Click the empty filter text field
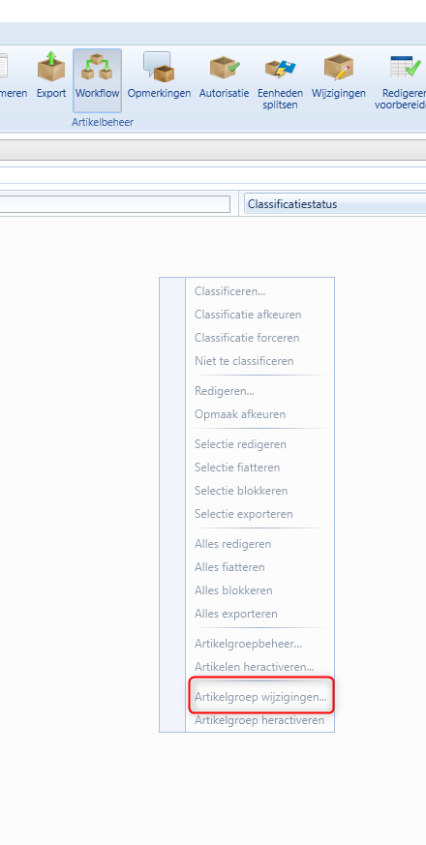The image size is (426, 845). [x=115, y=204]
